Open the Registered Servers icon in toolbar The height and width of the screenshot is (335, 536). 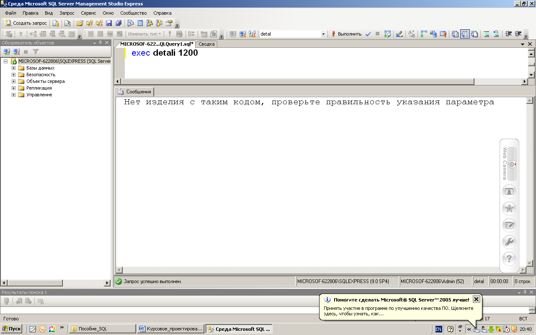coord(130,23)
